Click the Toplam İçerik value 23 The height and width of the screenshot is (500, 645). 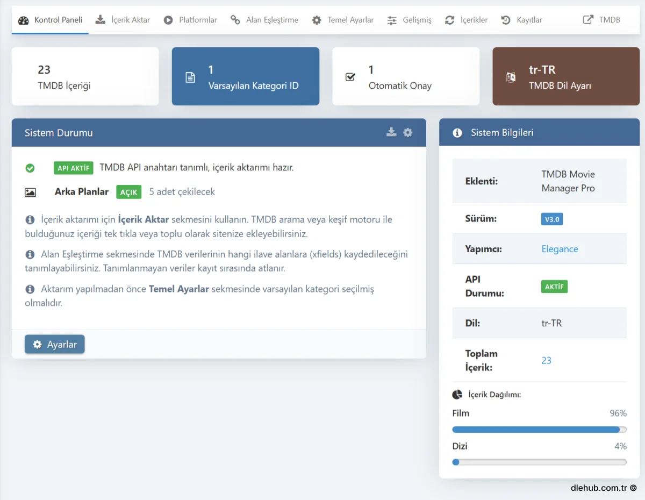click(x=546, y=361)
